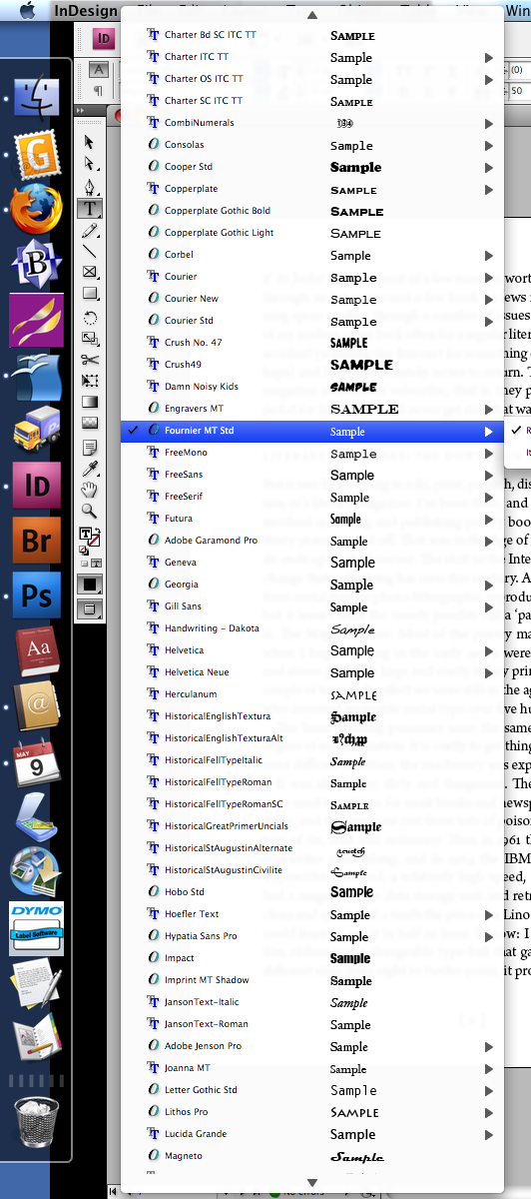Toggle Formatting Affects Container button
The height and width of the screenshot is (1199, 531).
pos(84,565)
